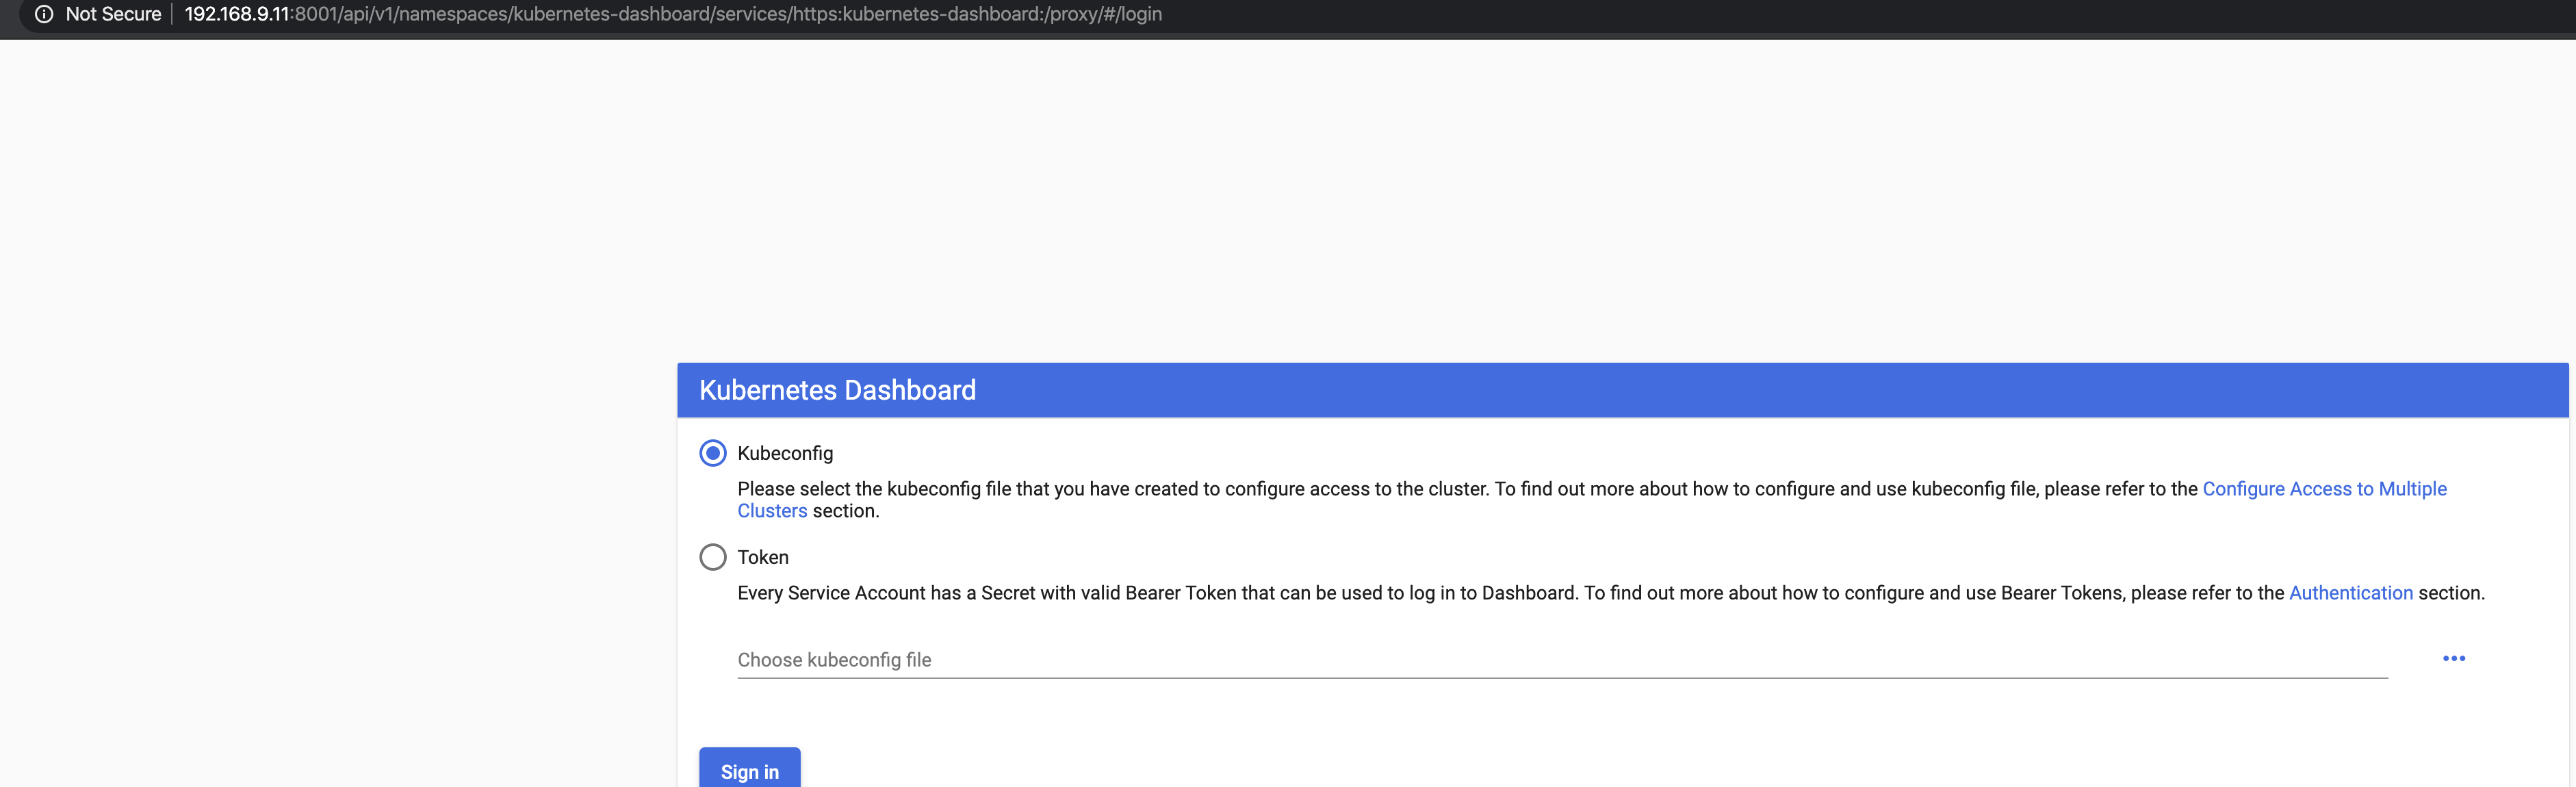
Task: Click the namespaces/kubernetes-dashboard part of the URL
Action: pos(554,14)
